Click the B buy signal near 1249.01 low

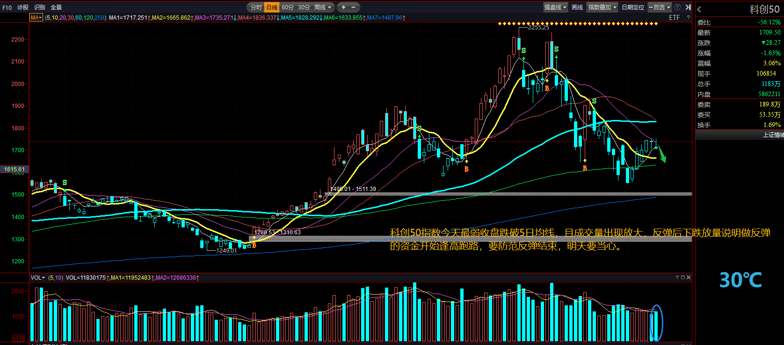[x=254, y=245]
